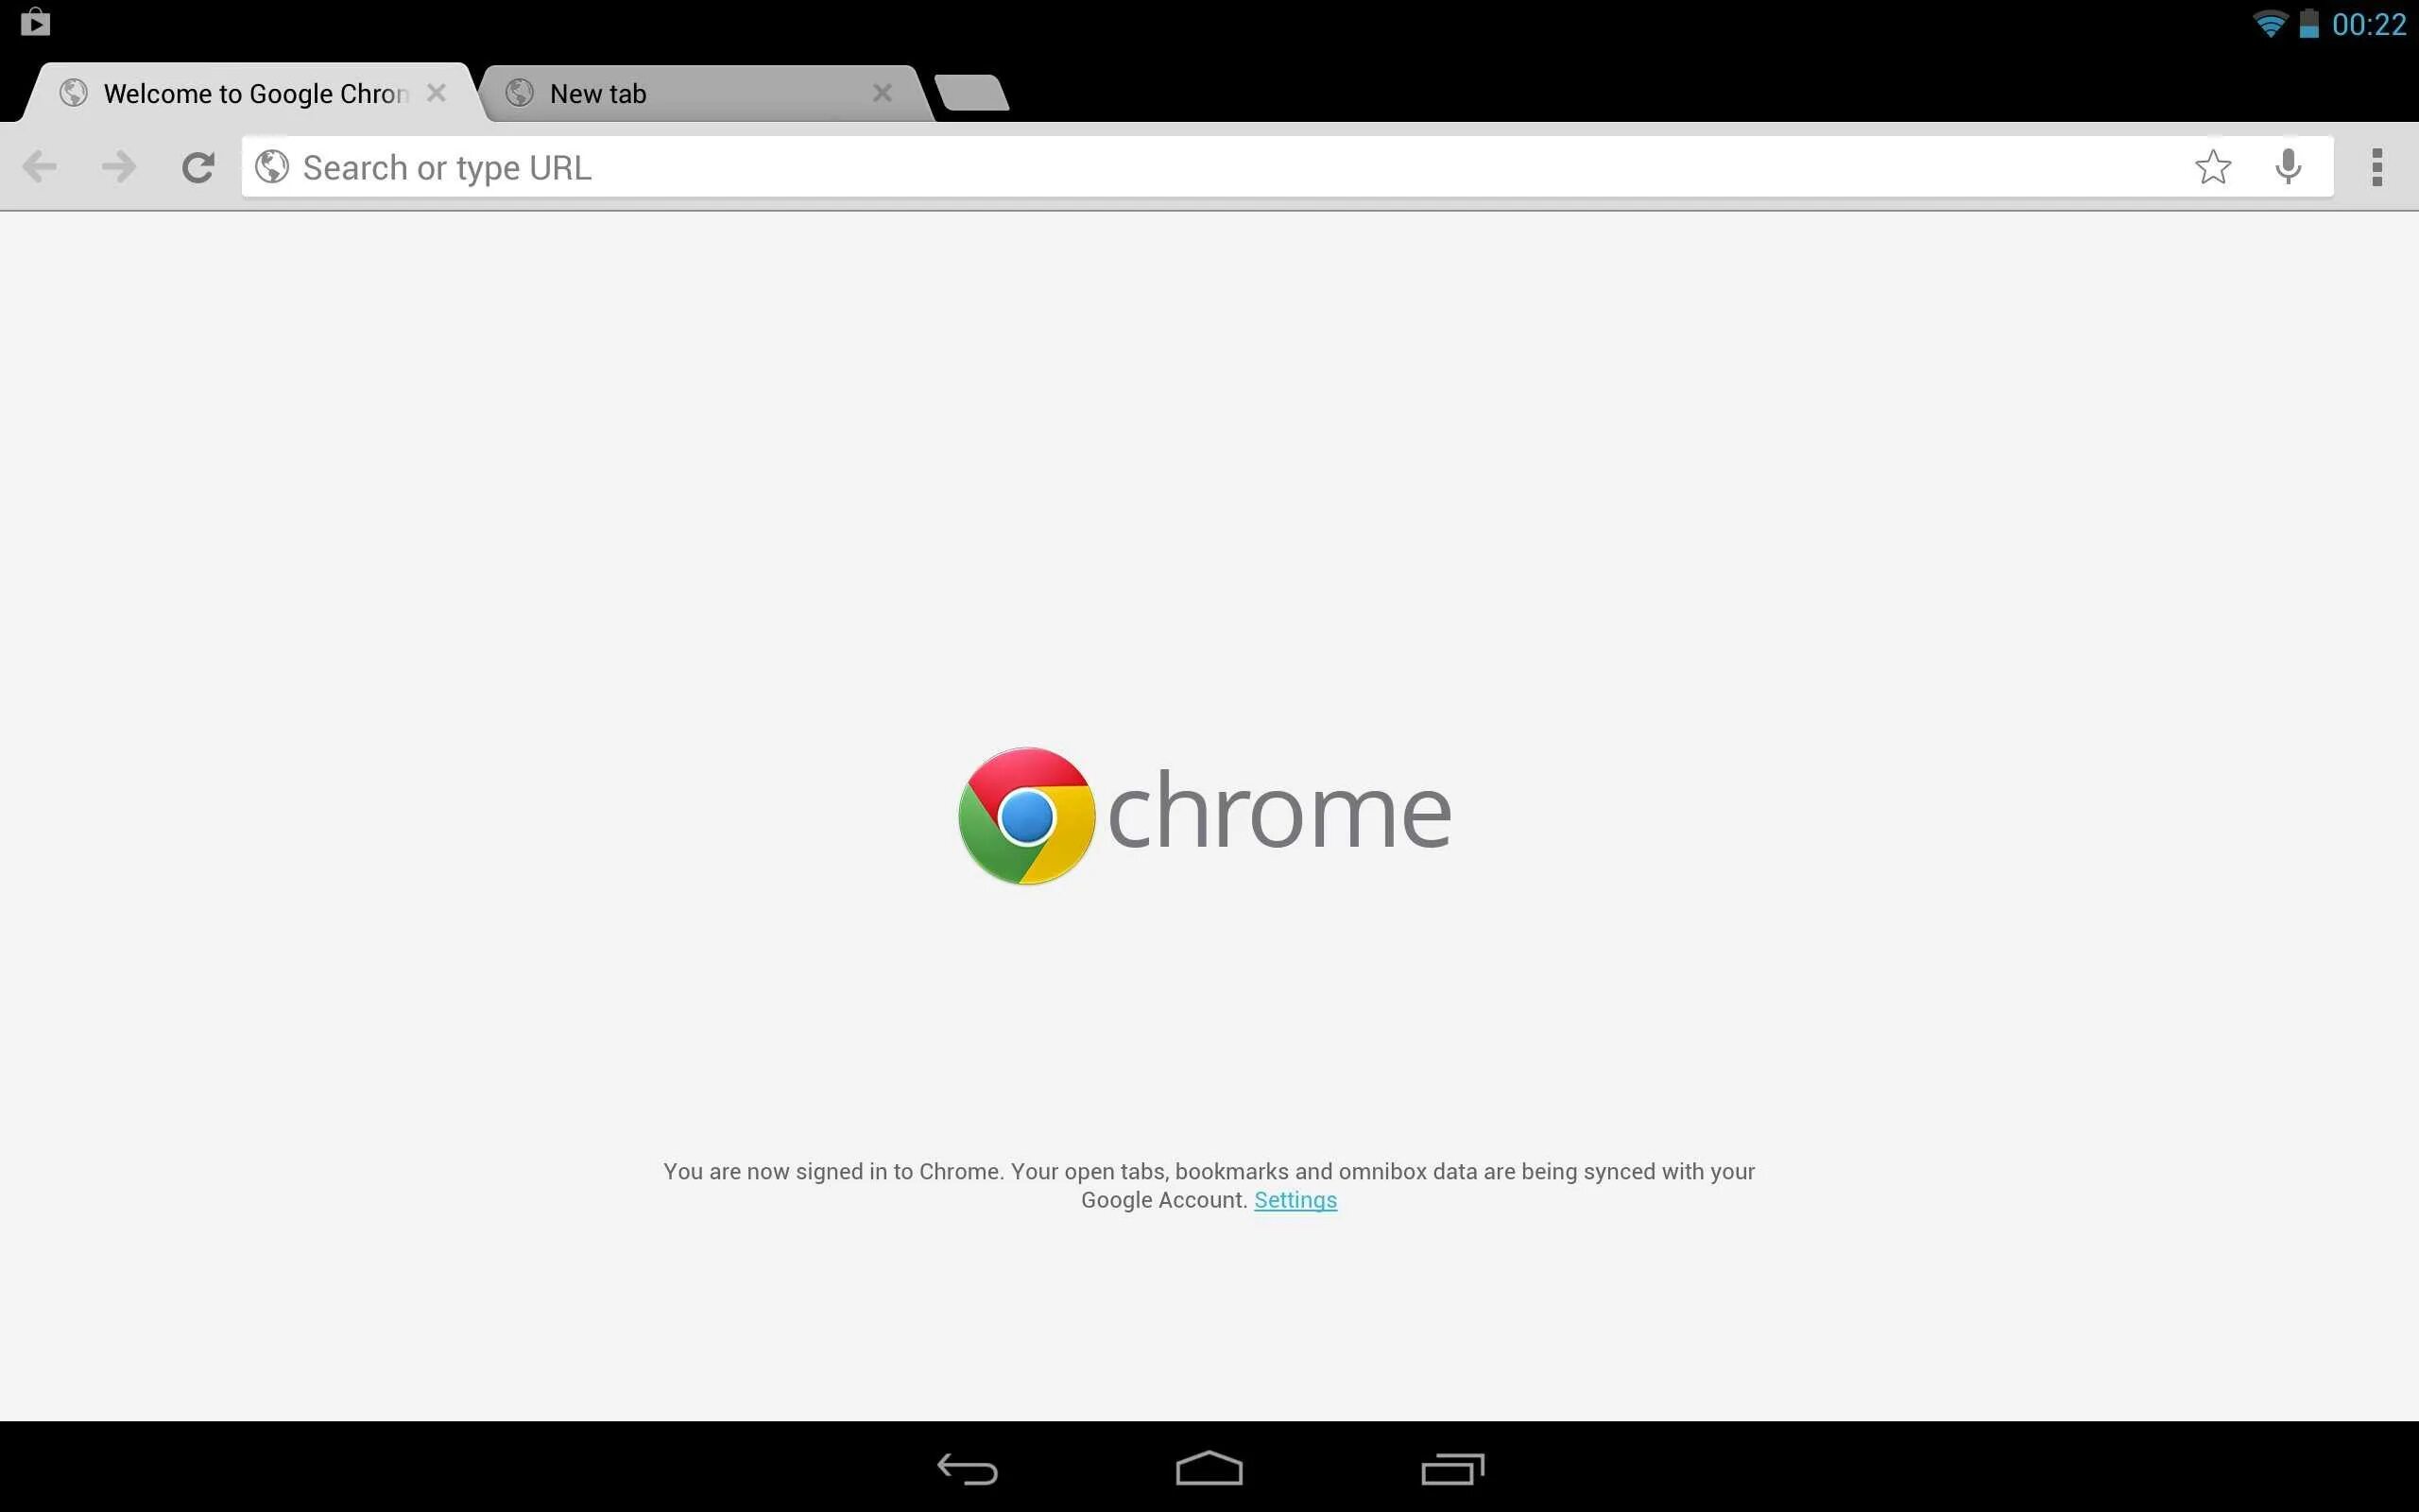2419x1512 pixels.
Task: Close the 'New tab' tab
Action: click(883, 94)
